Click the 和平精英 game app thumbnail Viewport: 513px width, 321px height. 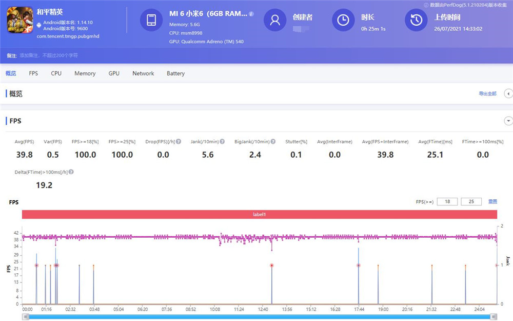tap(20, 23)
